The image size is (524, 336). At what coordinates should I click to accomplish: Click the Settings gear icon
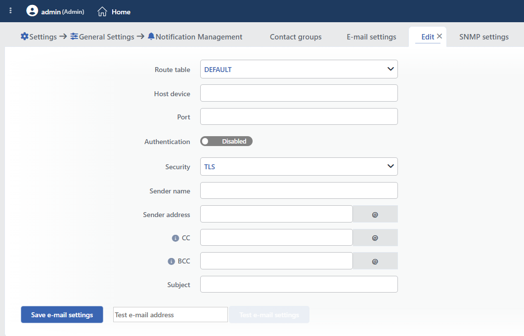[x=24, y=37]
